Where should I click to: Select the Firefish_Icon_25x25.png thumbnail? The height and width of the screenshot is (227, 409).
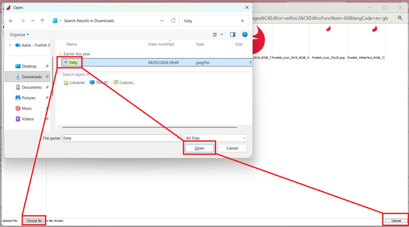[328, 41]
